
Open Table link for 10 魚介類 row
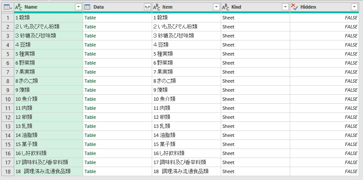(x=90, y=99)
